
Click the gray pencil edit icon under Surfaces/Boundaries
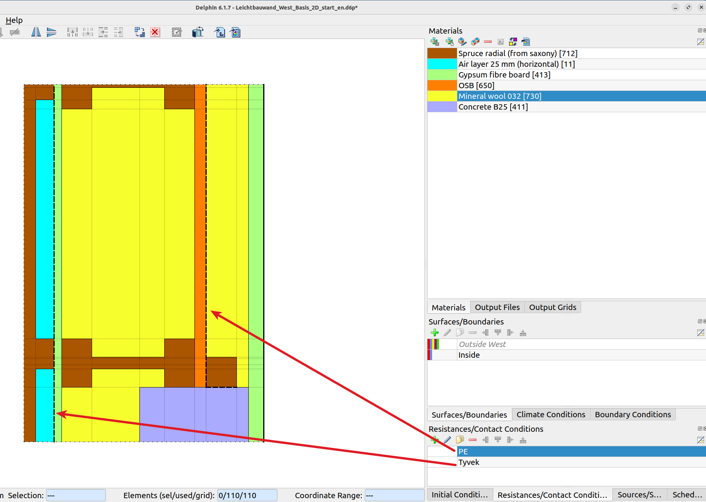tap(447, 333)
